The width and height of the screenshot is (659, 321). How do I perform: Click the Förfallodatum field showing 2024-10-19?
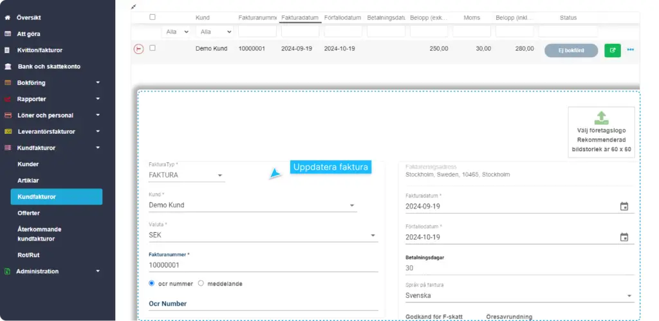pyautogui.click(x=519, y=237)
